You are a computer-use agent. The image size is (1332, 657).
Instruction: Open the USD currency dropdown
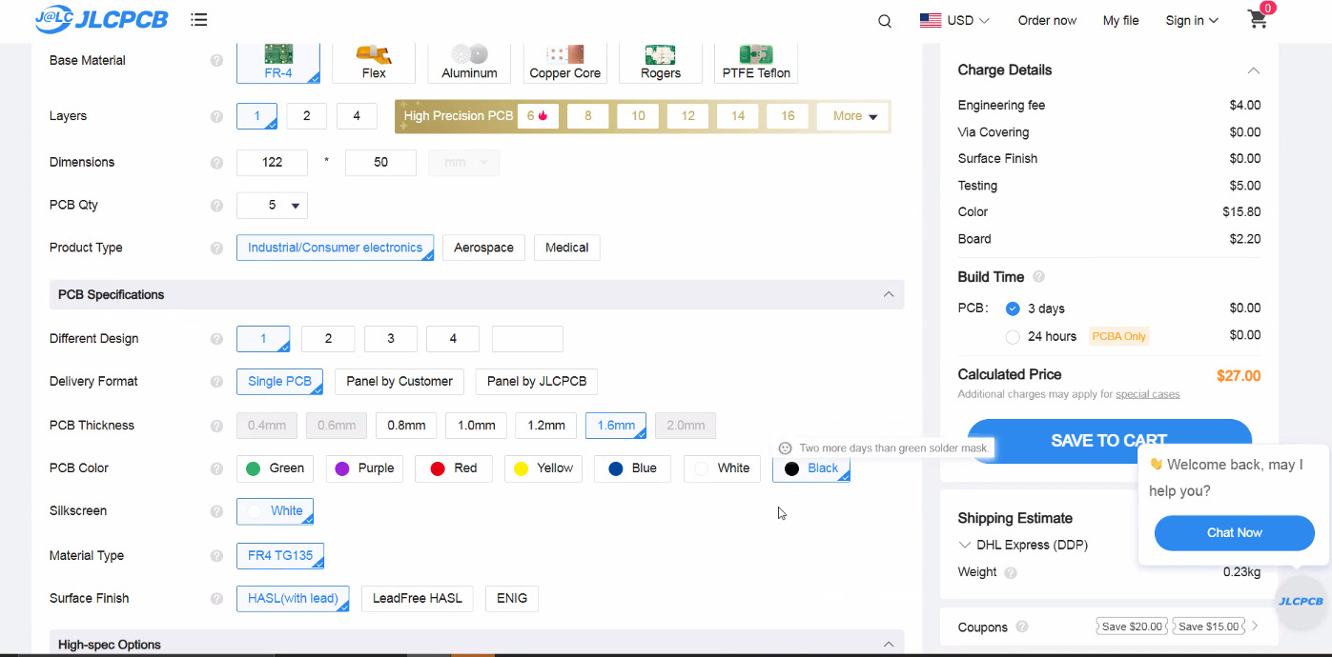click(x=954, y=21)
